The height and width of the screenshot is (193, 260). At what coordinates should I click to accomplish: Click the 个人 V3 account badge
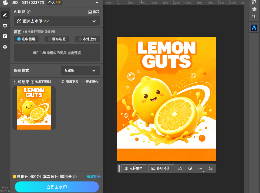[54, 2]
